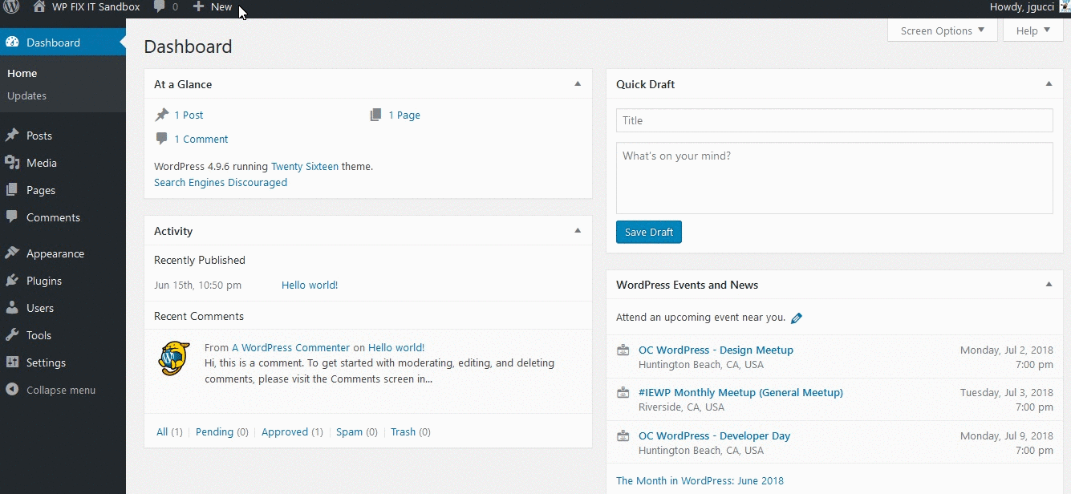Filter comments by Trash

(404, 431)
